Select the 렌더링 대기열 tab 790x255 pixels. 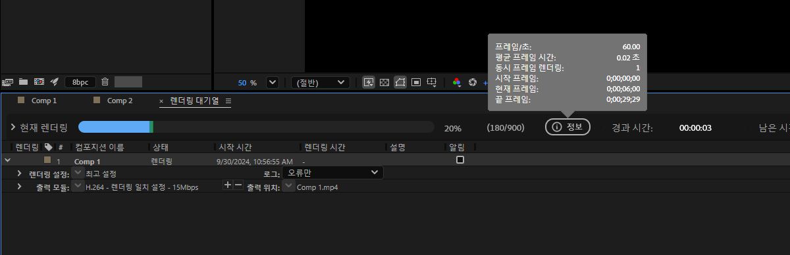pos(194,101)
